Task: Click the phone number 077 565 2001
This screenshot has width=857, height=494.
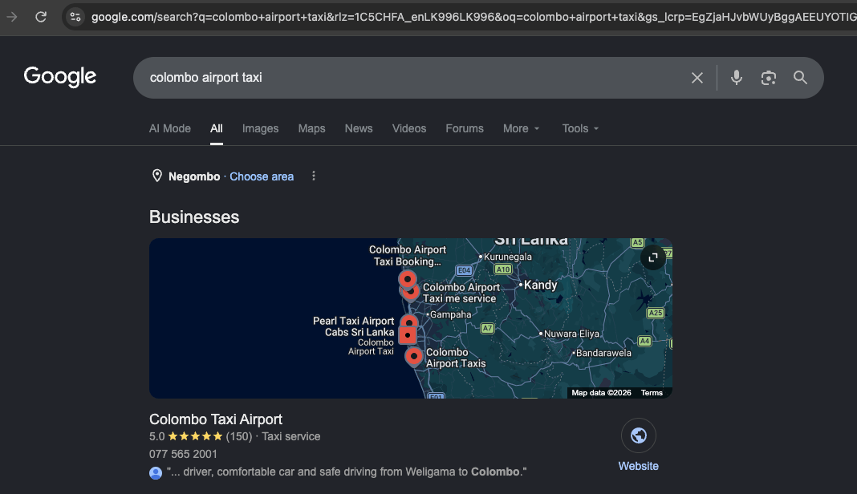Action: (x=183, y=454)
